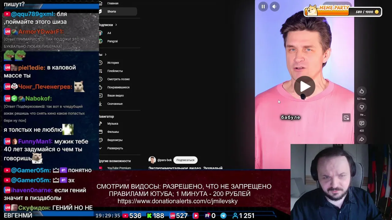Click the green Kick icon beside 188

[x=149, y=216]
